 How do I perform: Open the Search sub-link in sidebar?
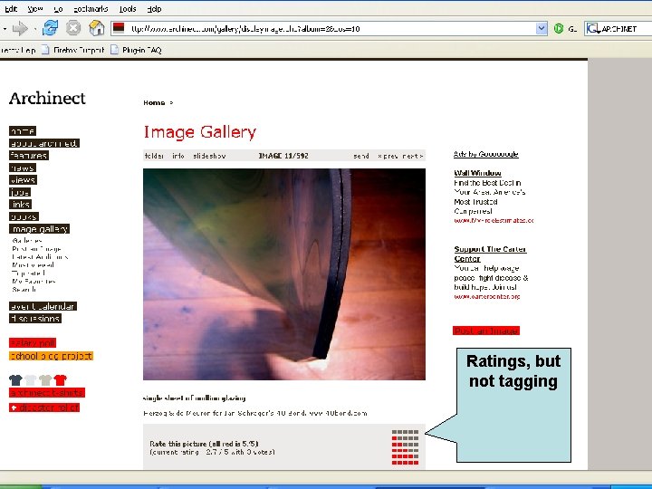(24, 290)
